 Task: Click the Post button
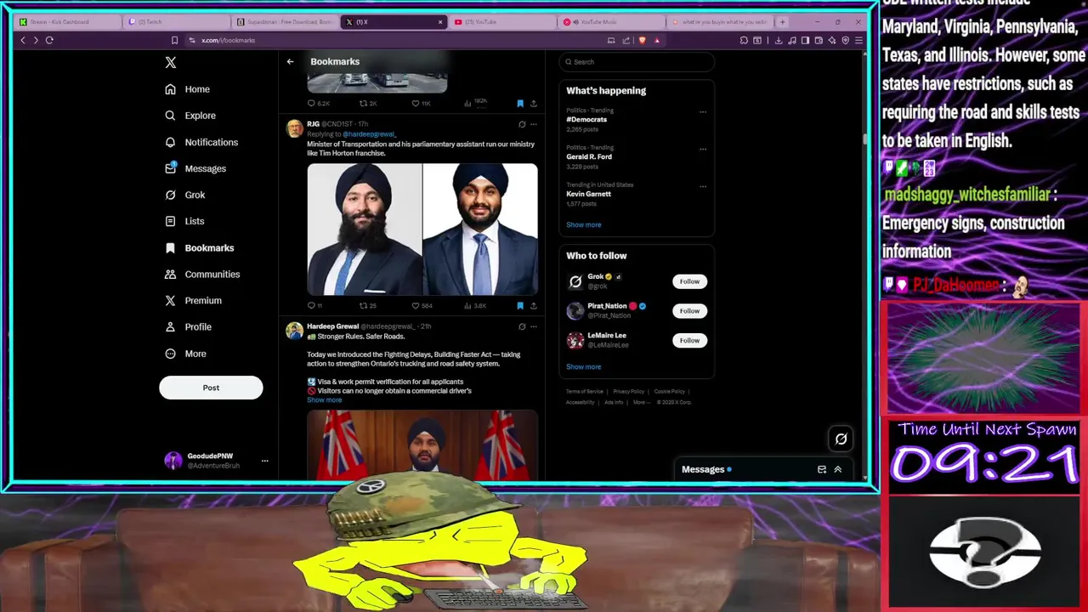(211, 388)
